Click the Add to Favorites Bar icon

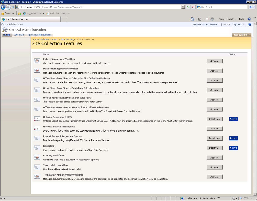(x=19, y=13)
